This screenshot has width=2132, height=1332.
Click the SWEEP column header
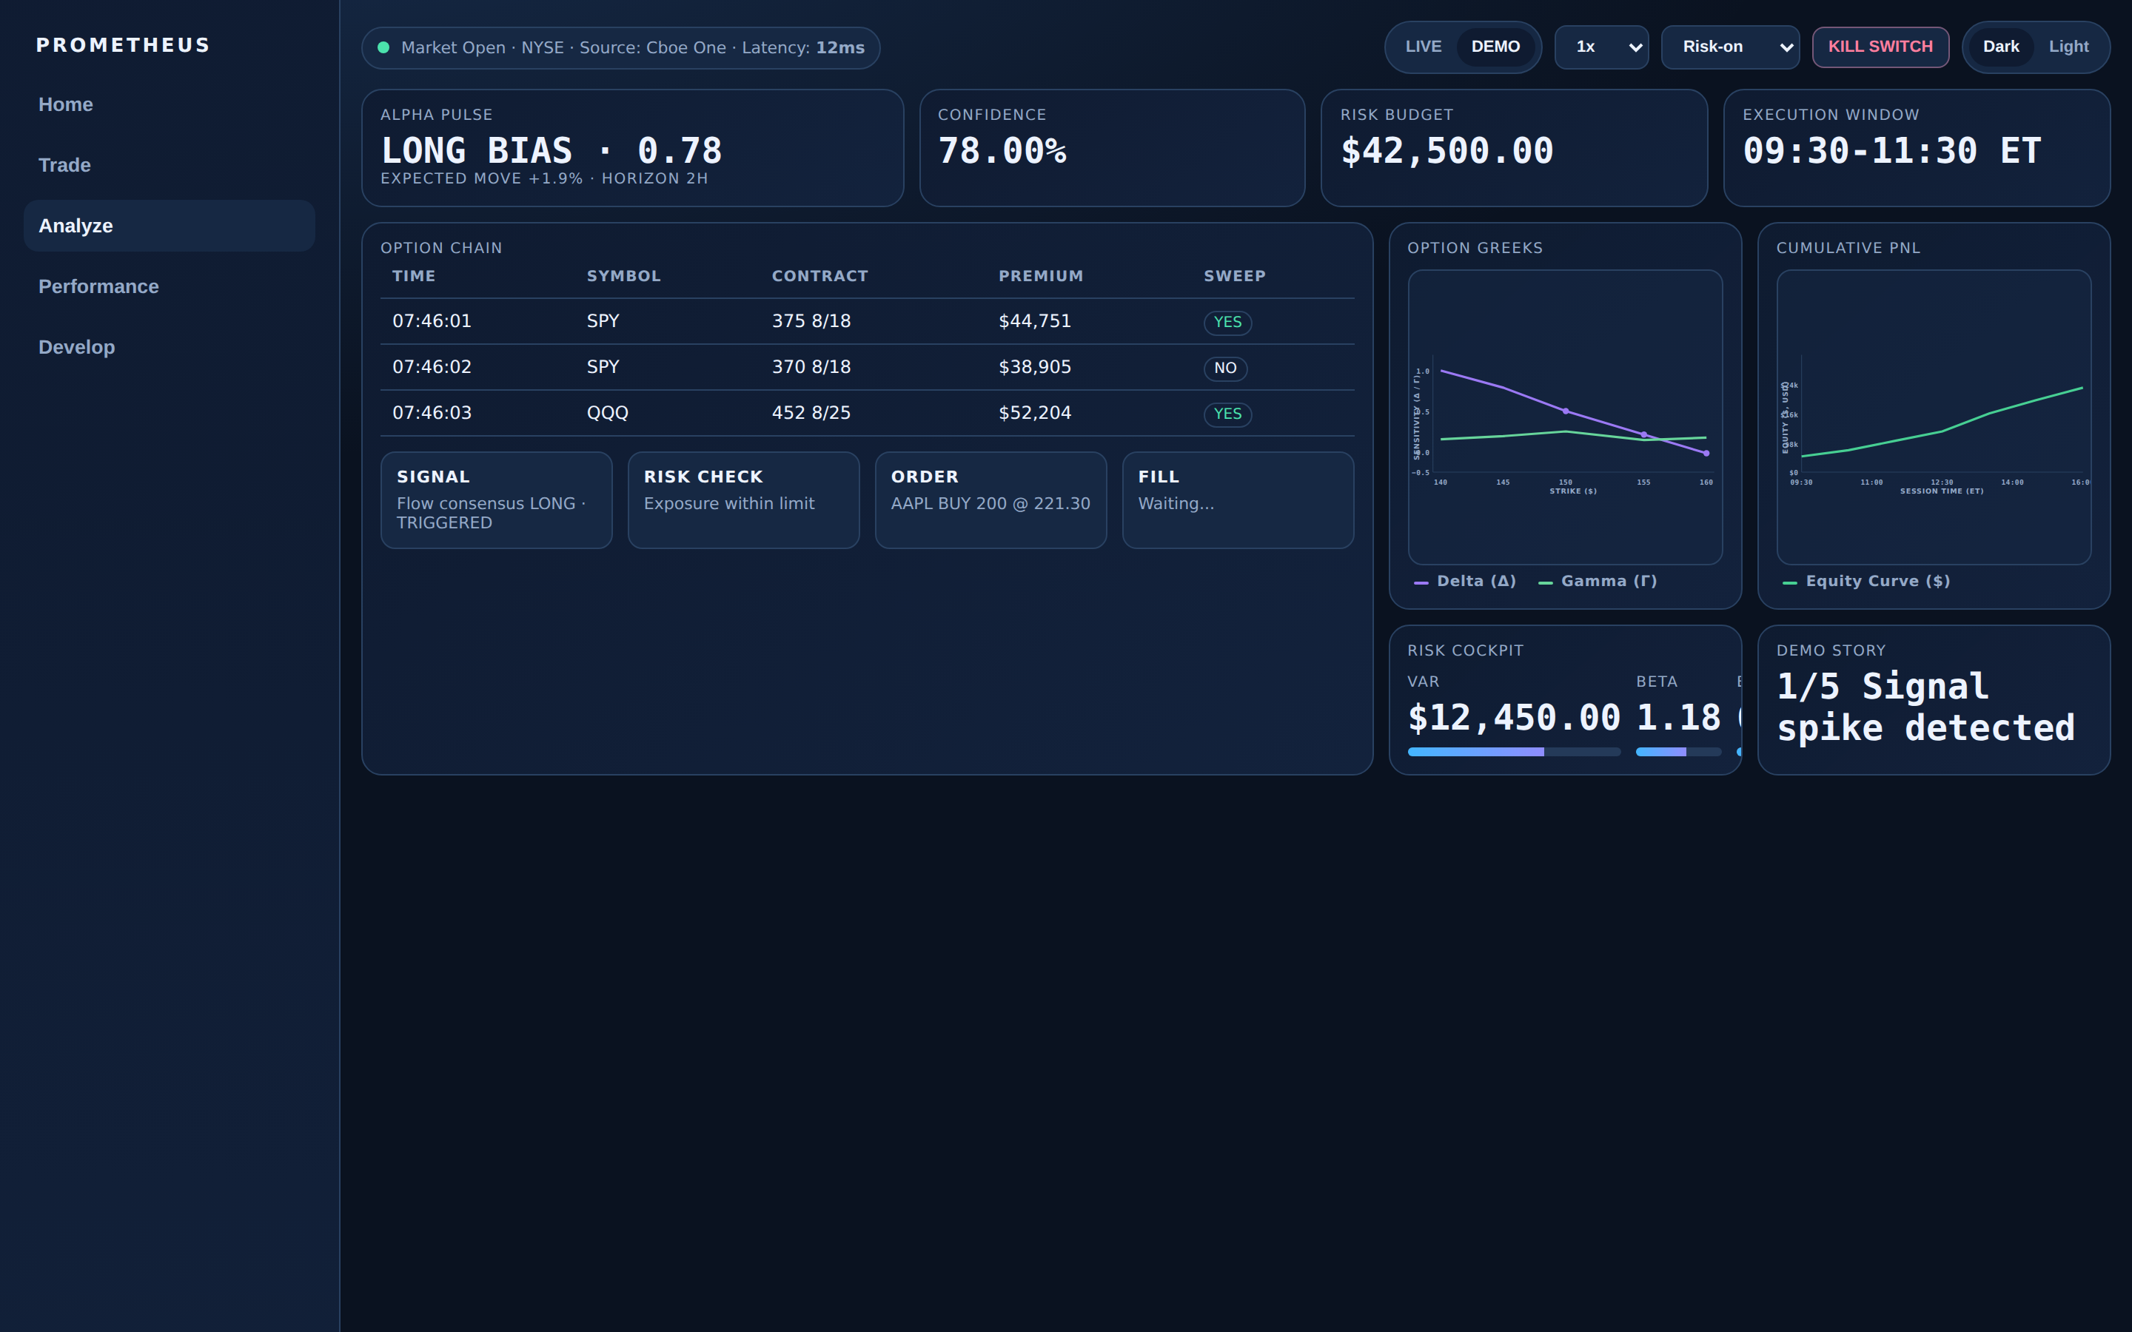click(x=1234, y=276)
